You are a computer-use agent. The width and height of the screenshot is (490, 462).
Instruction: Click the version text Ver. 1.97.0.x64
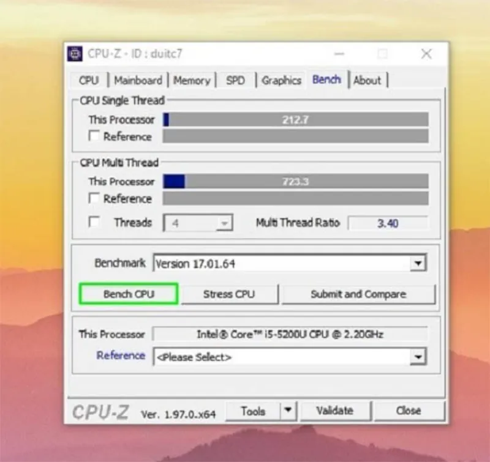point(178,414)
